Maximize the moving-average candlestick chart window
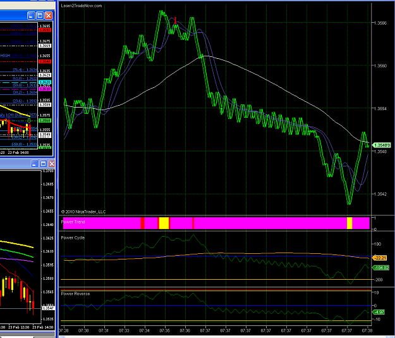The height and width of the screenshot is (338, 395). click(44, 164)
